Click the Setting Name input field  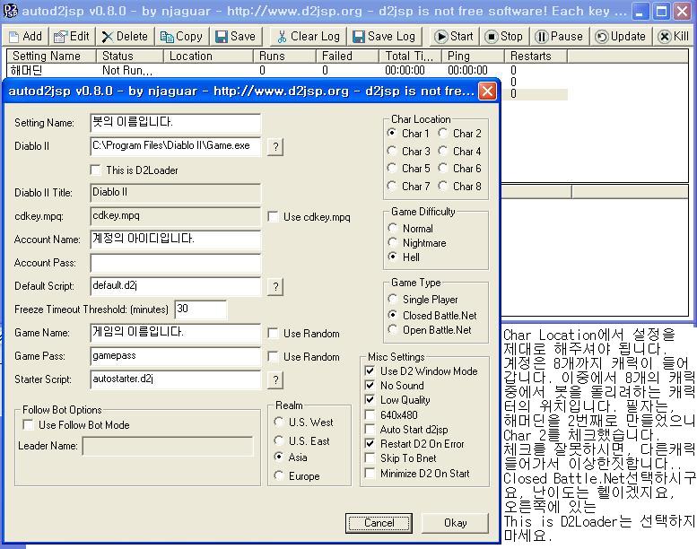tap(176, 123)
